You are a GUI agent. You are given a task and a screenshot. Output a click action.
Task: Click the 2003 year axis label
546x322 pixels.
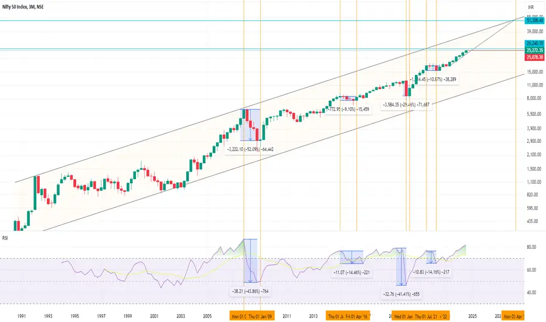point(180,316)
